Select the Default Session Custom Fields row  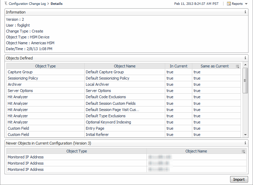point(124,103)
